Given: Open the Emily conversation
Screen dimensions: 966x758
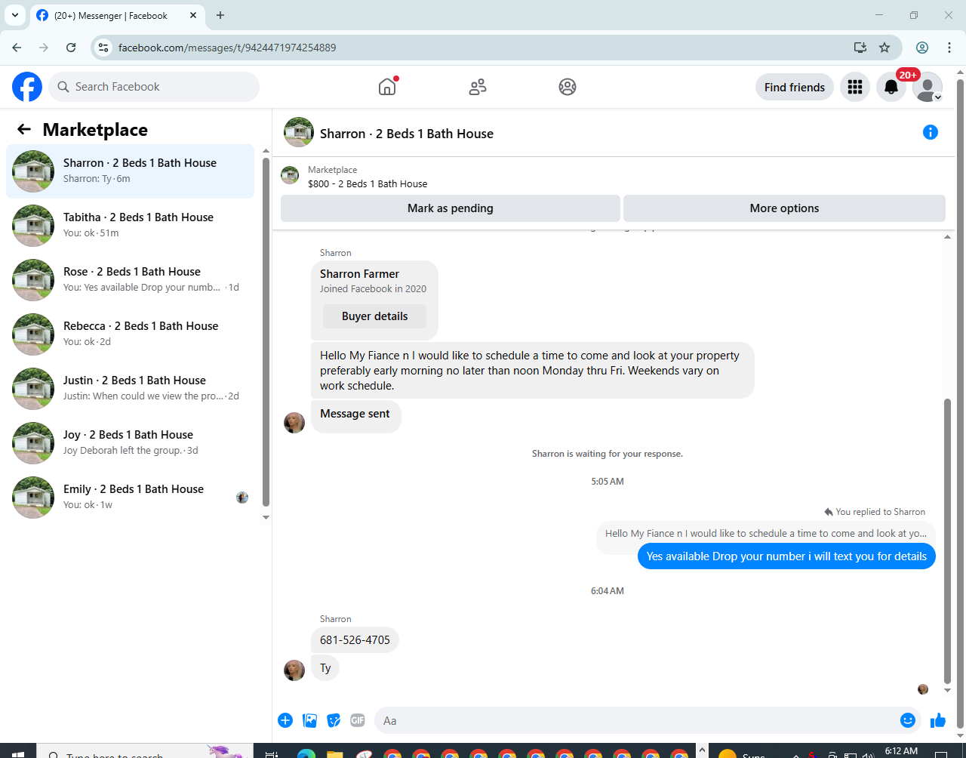Looking at the screenshot, I should click(131, 498).
